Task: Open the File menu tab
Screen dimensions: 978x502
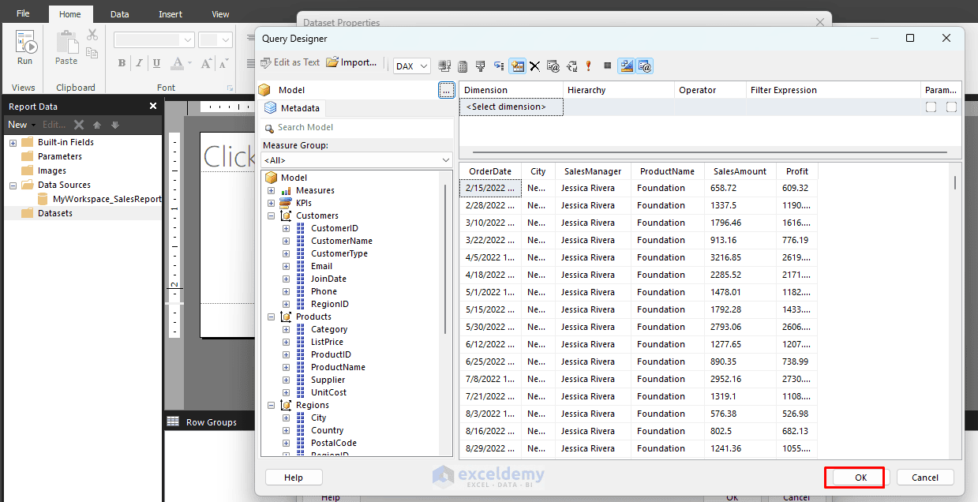Action: pyautogui.click(x=24, y=14)
